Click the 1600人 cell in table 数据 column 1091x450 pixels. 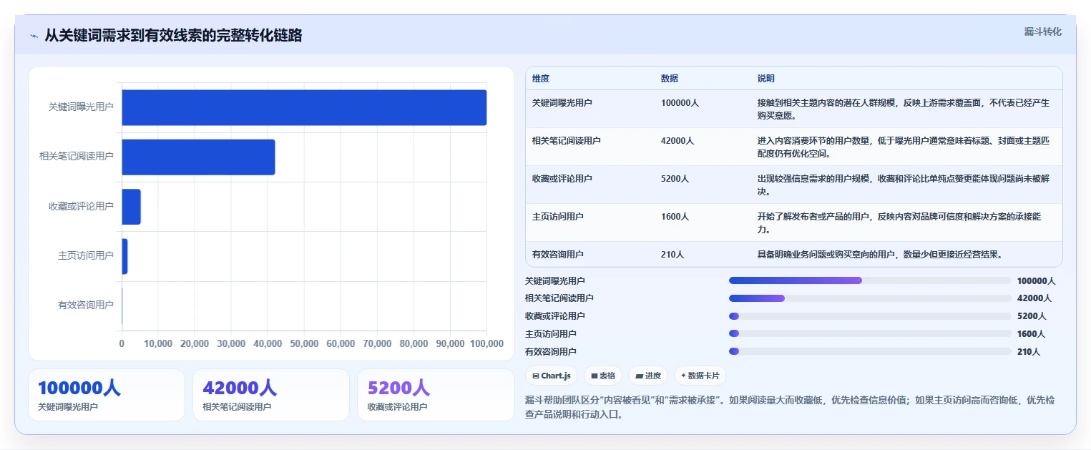pyautogui.click(x=675, y=216)
